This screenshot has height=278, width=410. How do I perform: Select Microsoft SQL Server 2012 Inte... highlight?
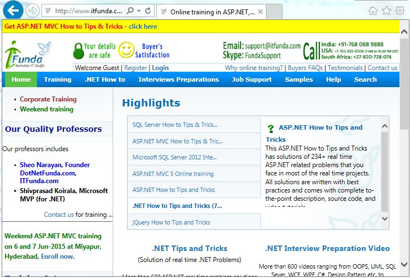pos(194,157)
